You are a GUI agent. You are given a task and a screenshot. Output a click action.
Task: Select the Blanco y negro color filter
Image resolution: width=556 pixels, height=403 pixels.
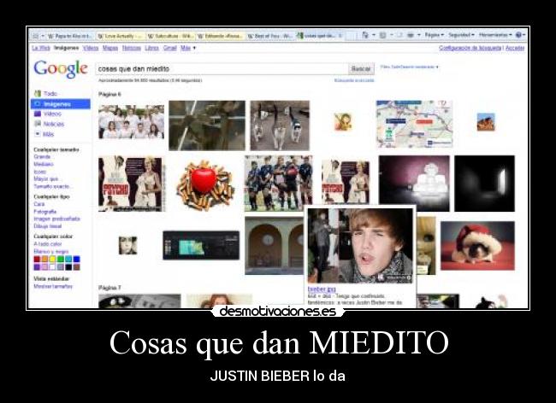tap(50, 251)
